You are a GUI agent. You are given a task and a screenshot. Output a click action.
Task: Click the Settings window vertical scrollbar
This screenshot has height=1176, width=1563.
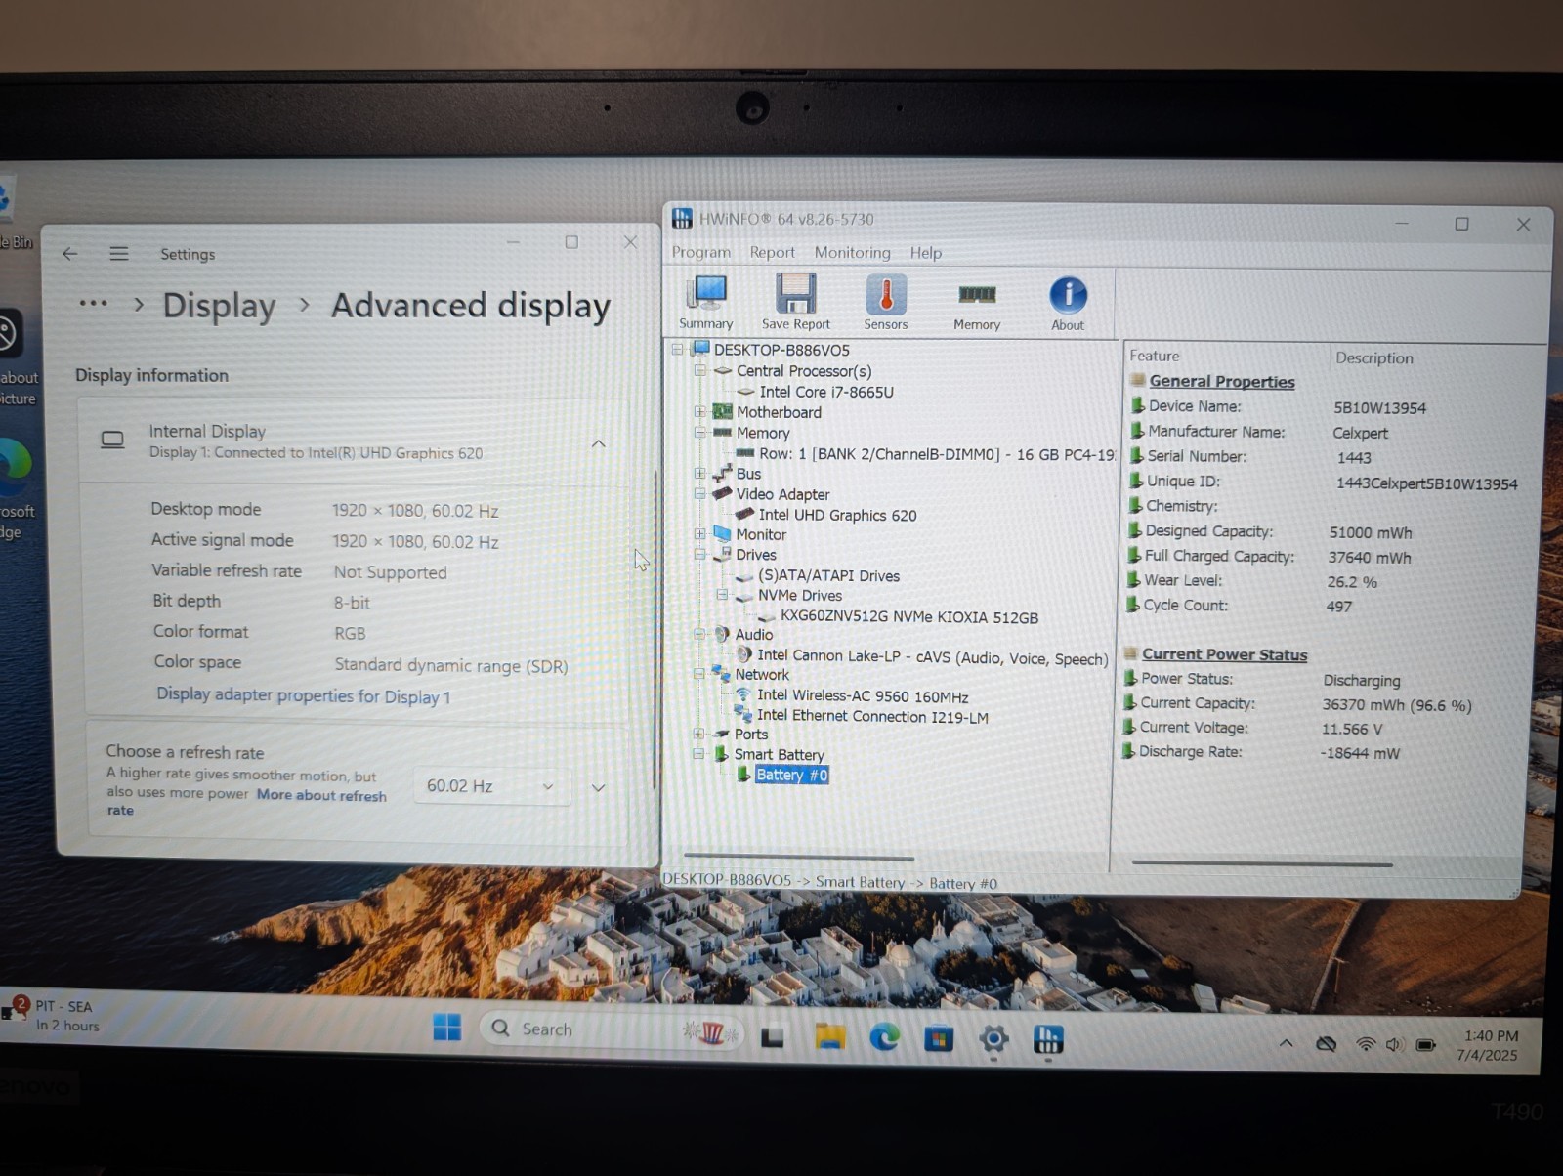[x=655, y=630]
